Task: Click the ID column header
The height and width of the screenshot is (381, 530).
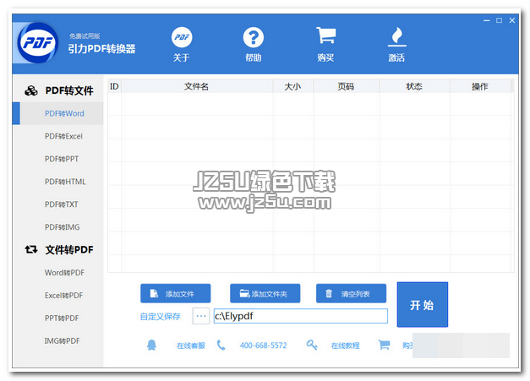Action: pyautogui.click(x=114, y=86)
